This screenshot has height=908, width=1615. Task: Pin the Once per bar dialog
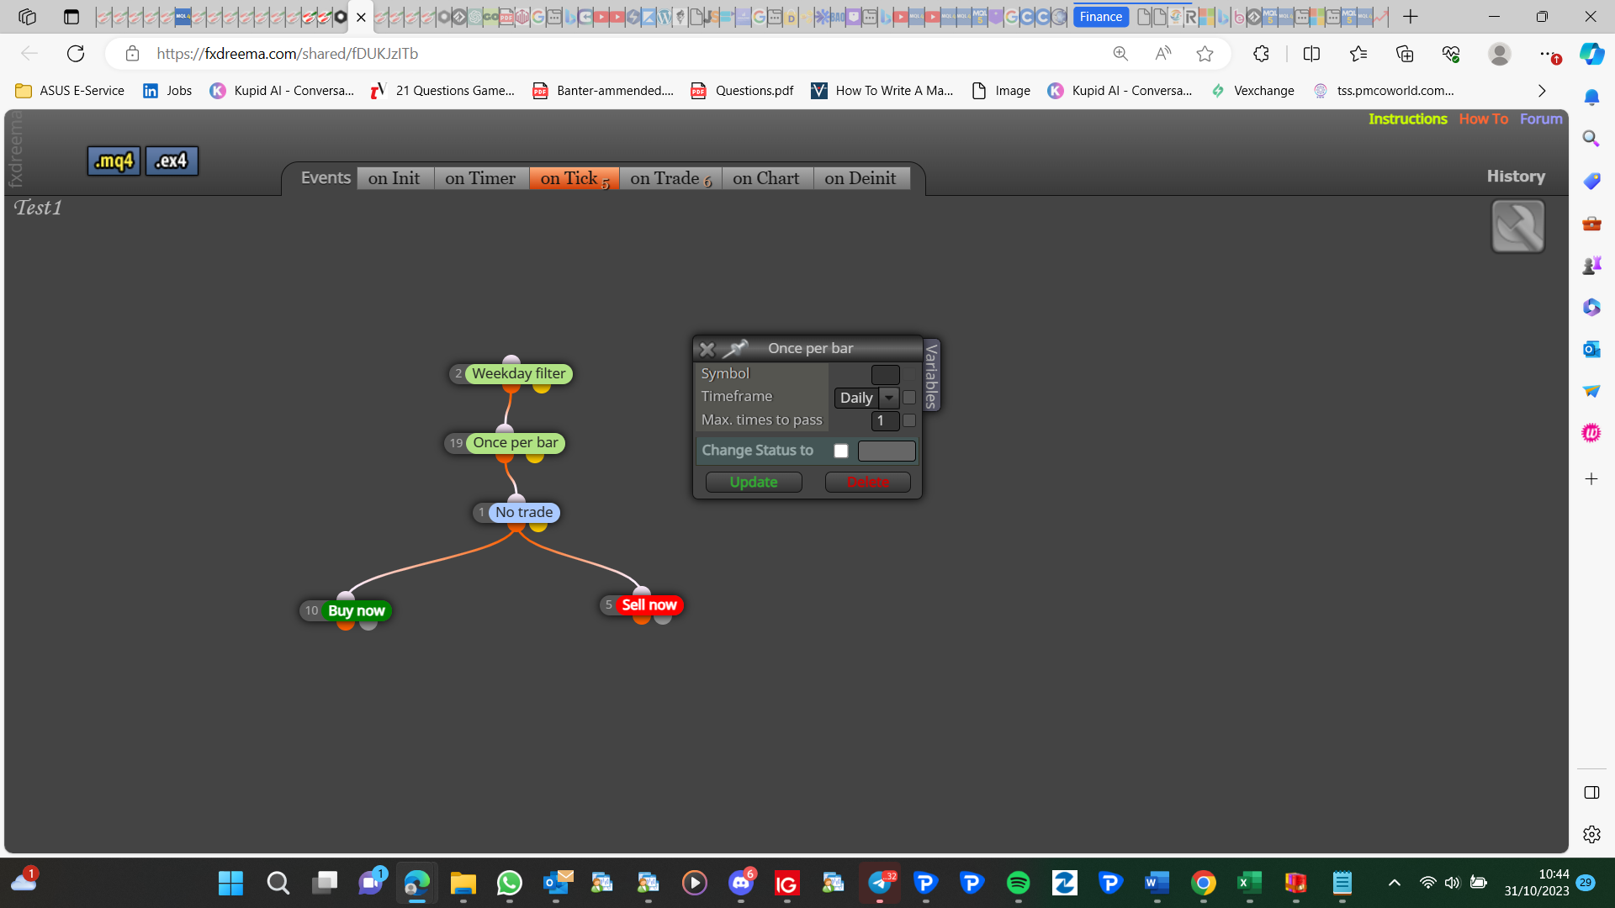click(x=736, y=348)
